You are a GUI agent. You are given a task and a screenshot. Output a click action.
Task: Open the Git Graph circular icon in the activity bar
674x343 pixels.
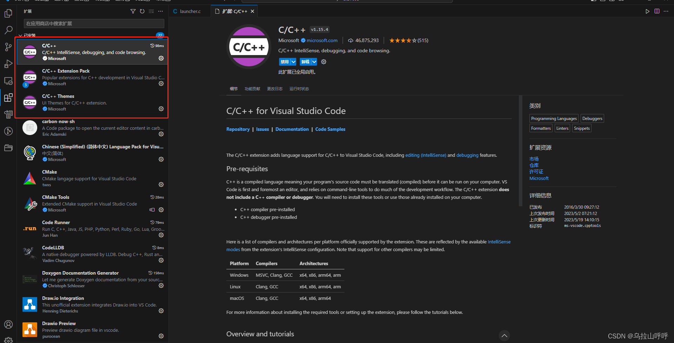(x=8, y=131)
